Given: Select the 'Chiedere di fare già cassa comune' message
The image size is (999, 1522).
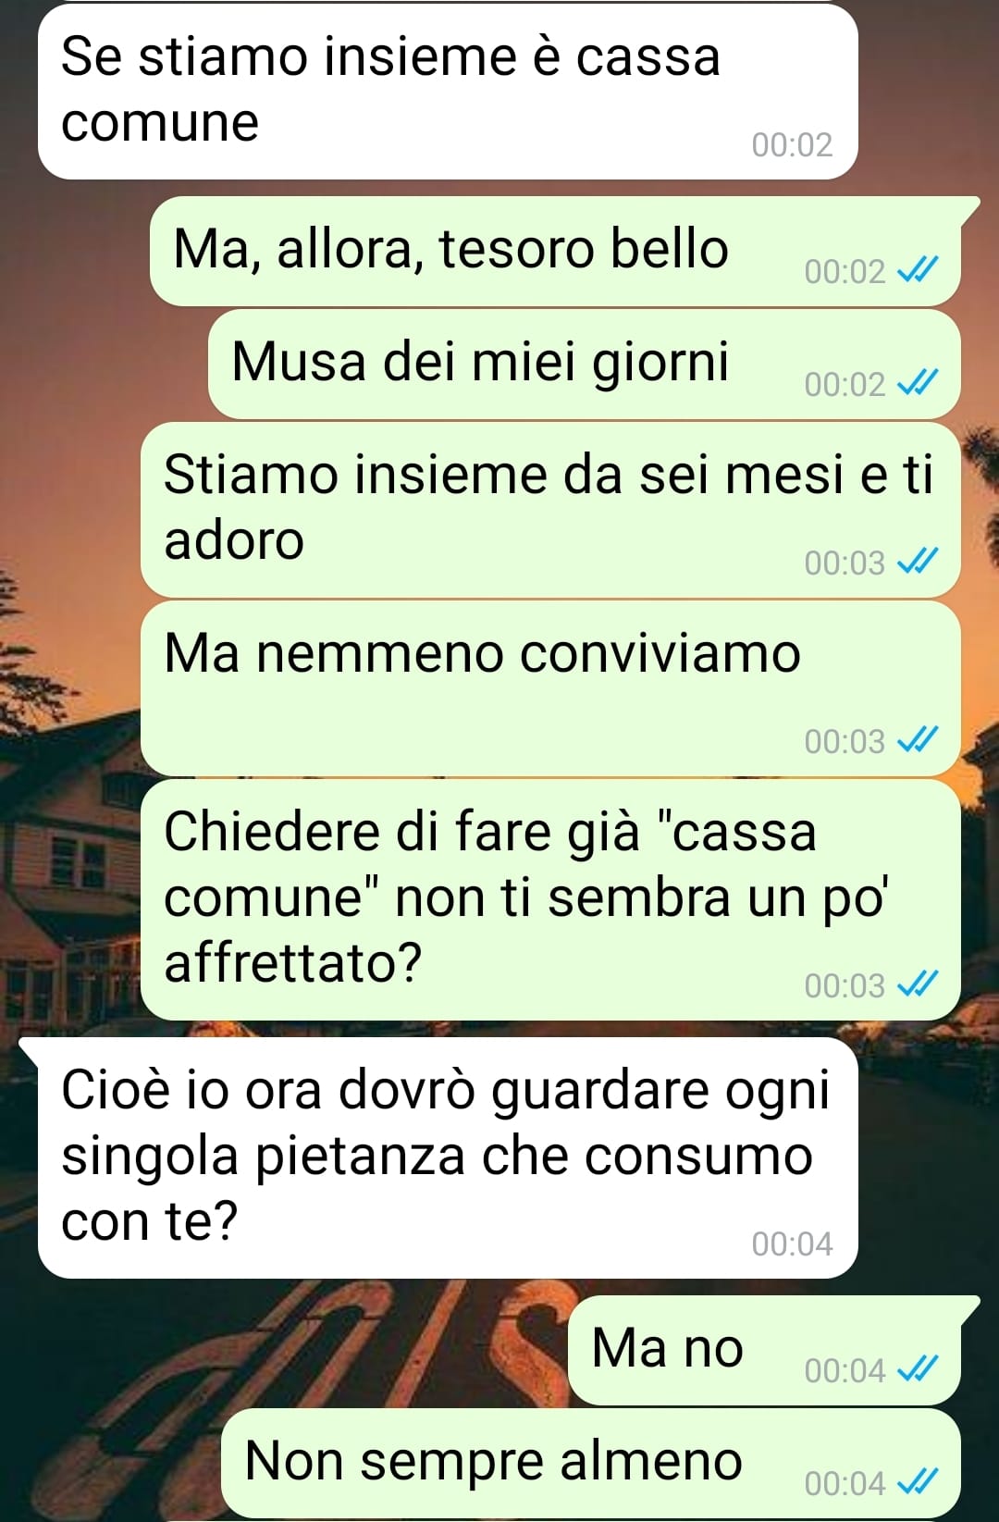Looking at the screenshot, I should pyautogui.click(x=550, y=900).
